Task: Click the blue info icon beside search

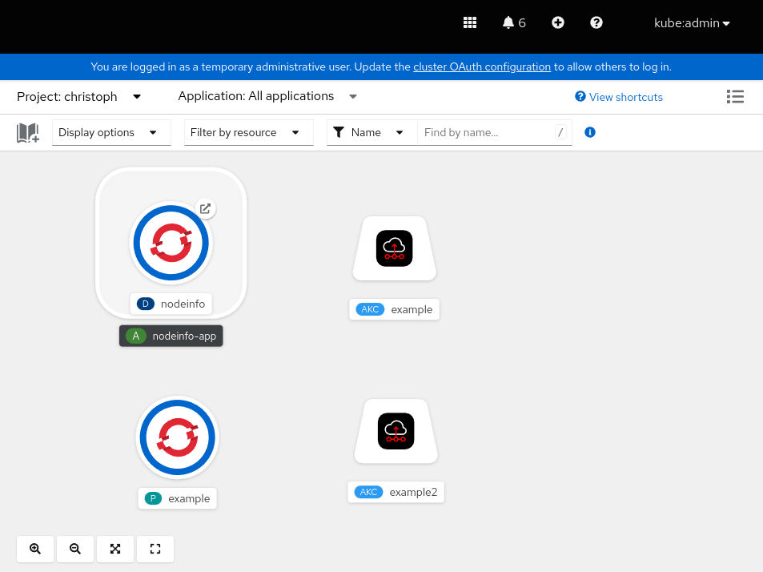Action: coord(590,132)
